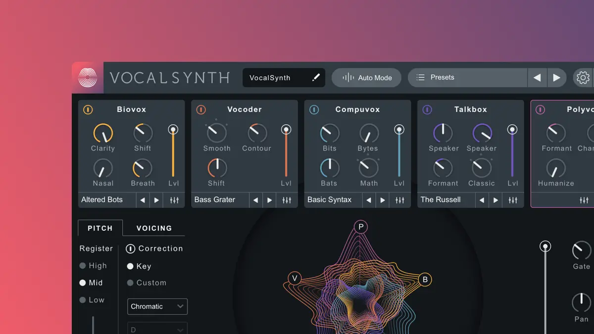Image resolution: width=594 pixels, height=334 pixels.
Task: Click the Gate knob
Action: 582,251
